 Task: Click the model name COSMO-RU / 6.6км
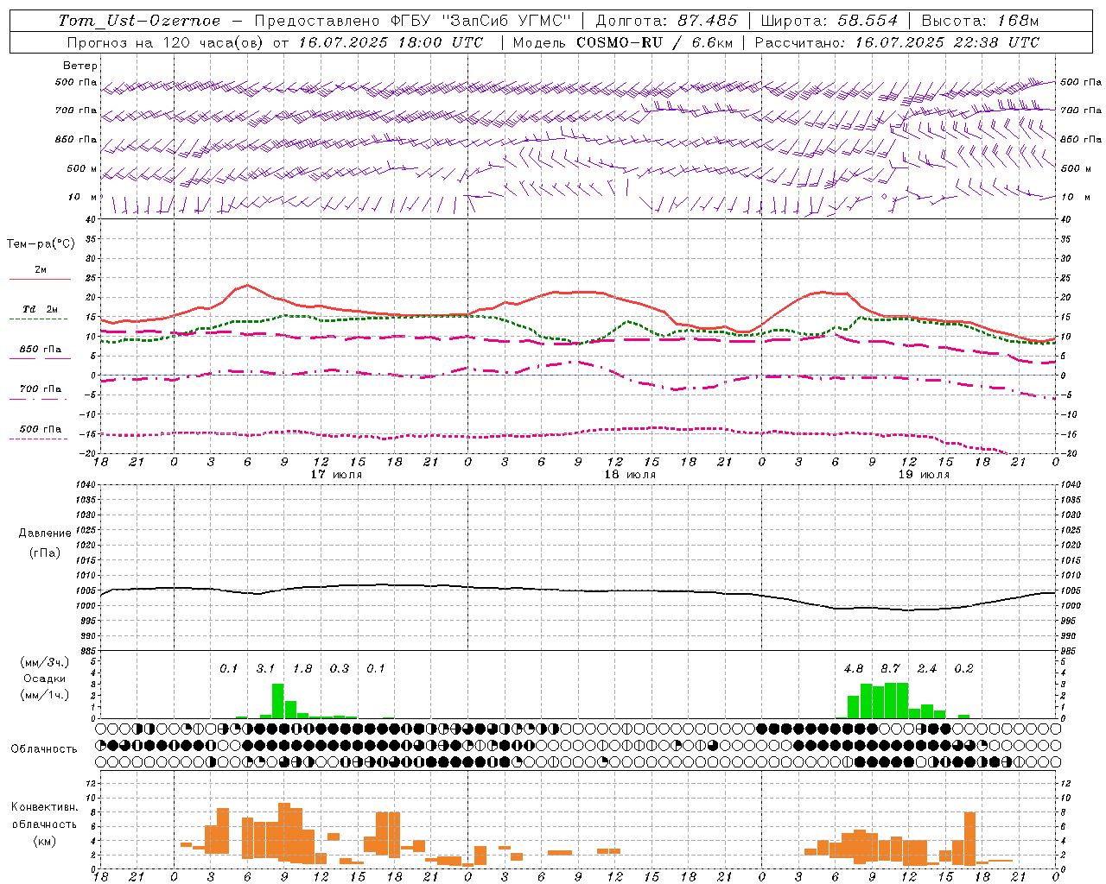(x=653, y=42)
